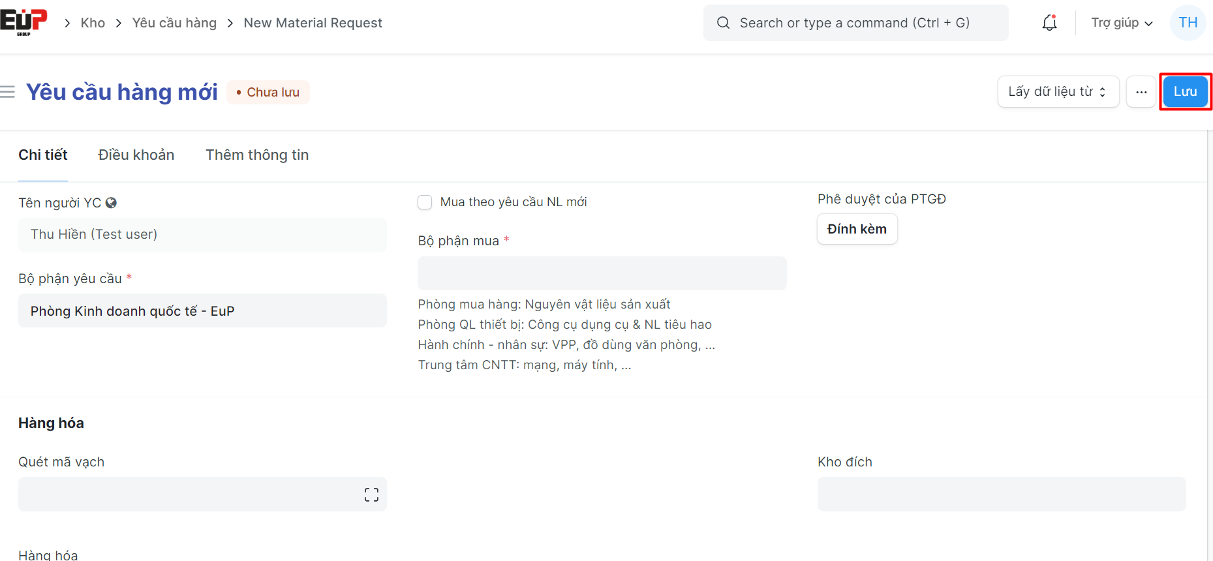The width and height of the screenshot is (1213, 561).
Task: Click the EuP logo home icon
Action: pos(23,22)
